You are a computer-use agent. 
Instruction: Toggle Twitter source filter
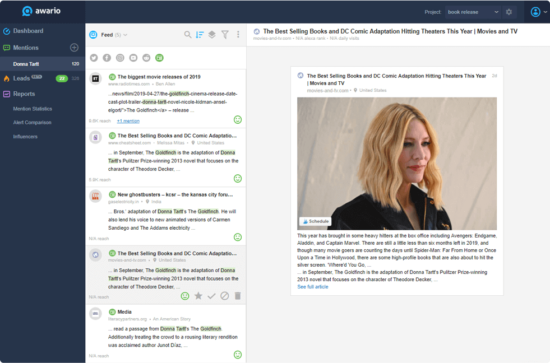point(94,58)
